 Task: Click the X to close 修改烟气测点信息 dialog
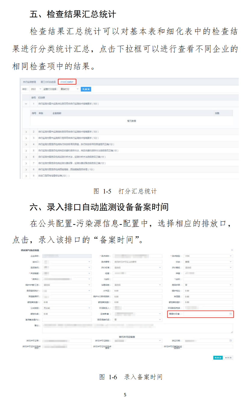click(x=232, y=250)
